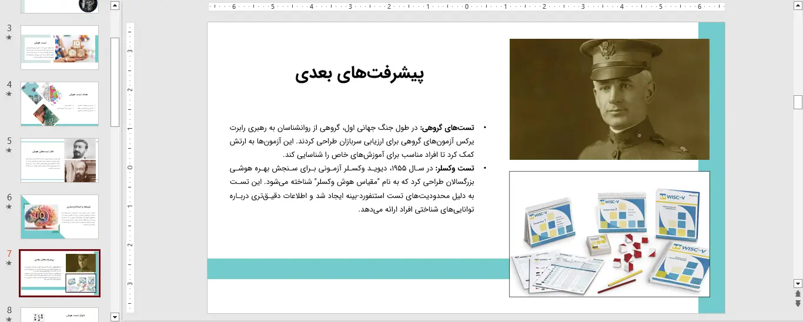The image size is (803, 322).
Task: Click the bullet line ending with شناسایی کند
Action: [379, 155]
